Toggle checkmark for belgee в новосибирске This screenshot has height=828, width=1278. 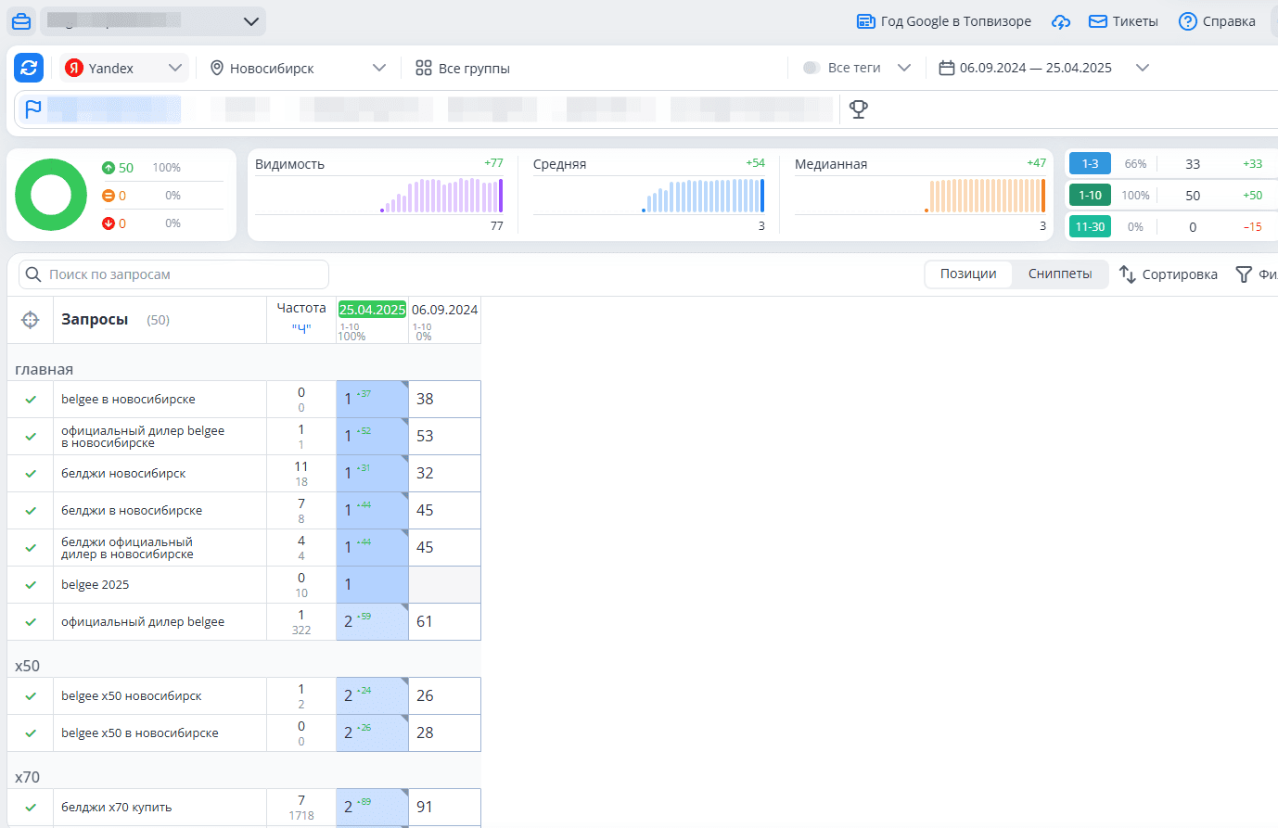31,400
